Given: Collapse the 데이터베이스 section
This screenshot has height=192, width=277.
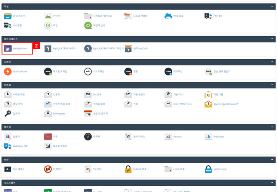Looking at the screenshot, I should (272, 39).
